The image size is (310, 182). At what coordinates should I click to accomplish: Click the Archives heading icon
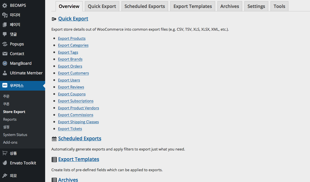coord(54,180)
